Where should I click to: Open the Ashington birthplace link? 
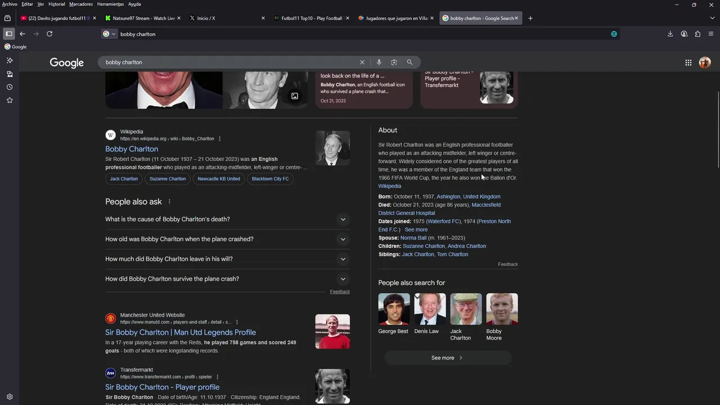[x=448, y=197]
